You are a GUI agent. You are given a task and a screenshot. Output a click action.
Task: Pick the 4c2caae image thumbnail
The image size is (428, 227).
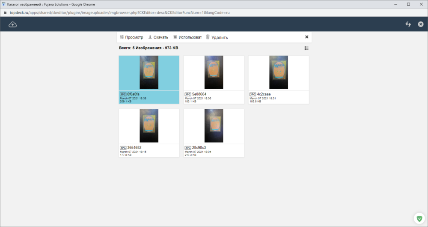pos(279,72)
